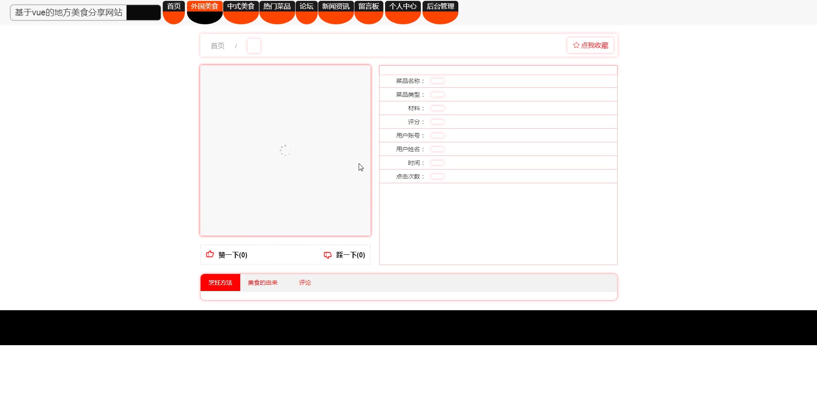Click the 时间 label
Image resolution: width=817 pixels, height=398 pixels.
417,163
